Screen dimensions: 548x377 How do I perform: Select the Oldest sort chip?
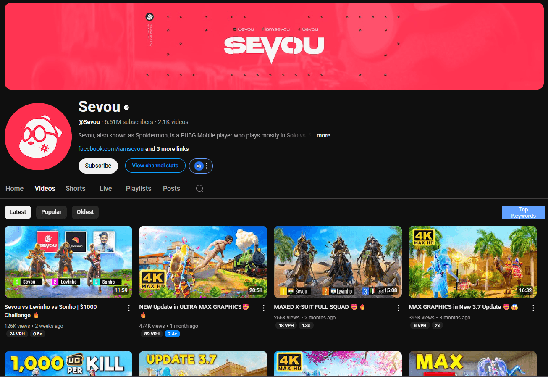click(x=85, y=212)
